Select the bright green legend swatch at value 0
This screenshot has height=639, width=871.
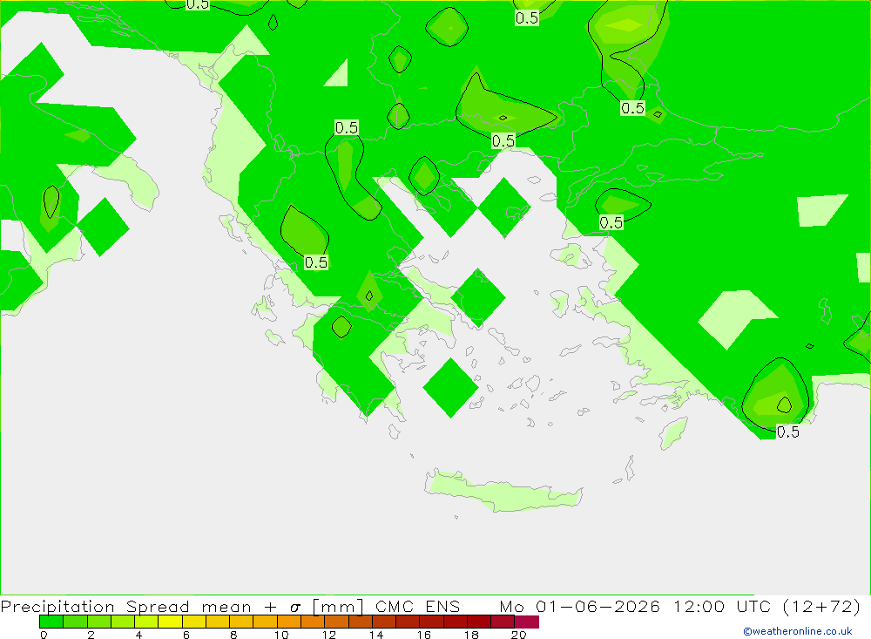point(51,622)
